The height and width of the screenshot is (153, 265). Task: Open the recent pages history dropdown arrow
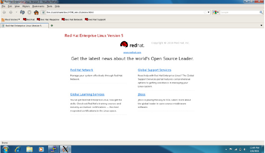[17, 12]
